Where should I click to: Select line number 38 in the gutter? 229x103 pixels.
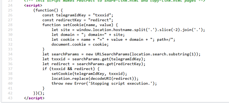10,74
